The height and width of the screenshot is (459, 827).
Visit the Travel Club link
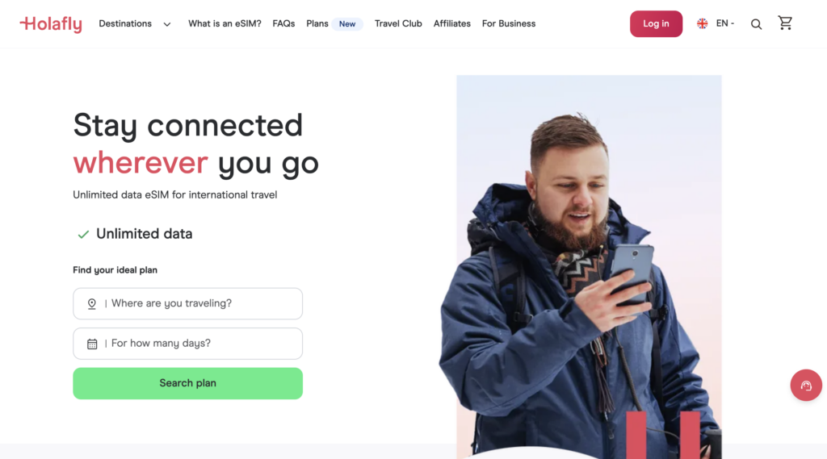coord(398,23)
